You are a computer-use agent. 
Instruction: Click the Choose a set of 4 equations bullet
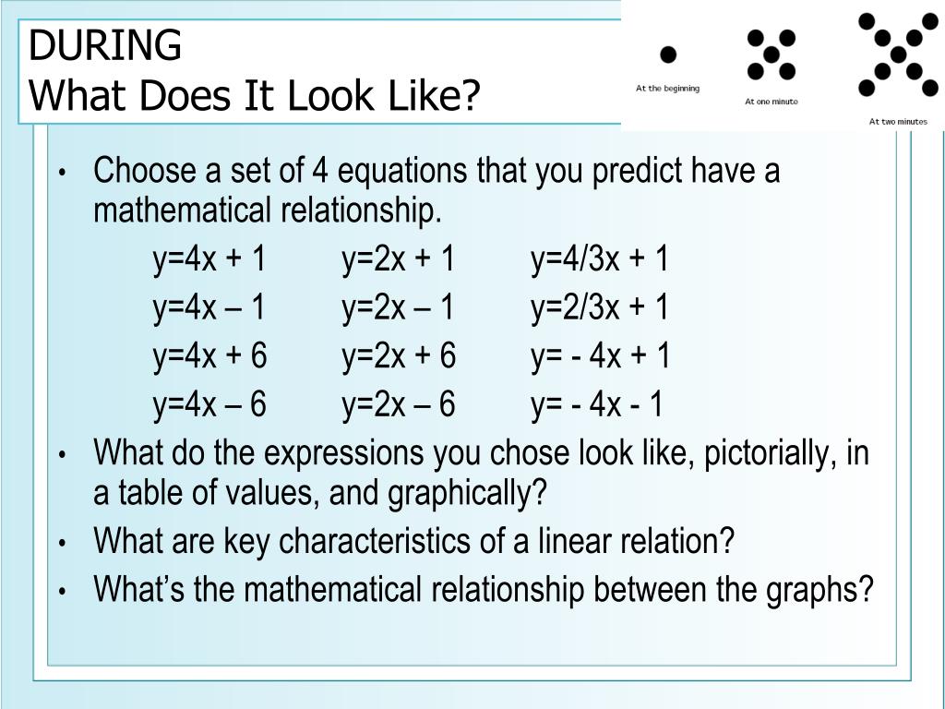[437, 190]
